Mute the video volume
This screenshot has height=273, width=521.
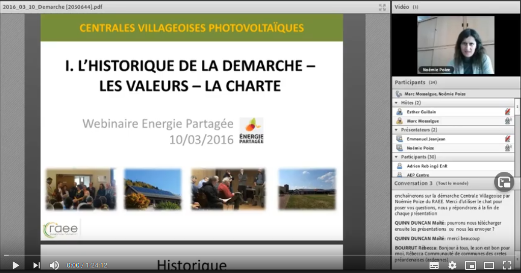click(x=54, y=265)
